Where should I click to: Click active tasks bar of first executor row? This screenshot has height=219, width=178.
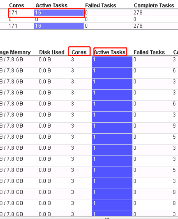tap(112, 62)
